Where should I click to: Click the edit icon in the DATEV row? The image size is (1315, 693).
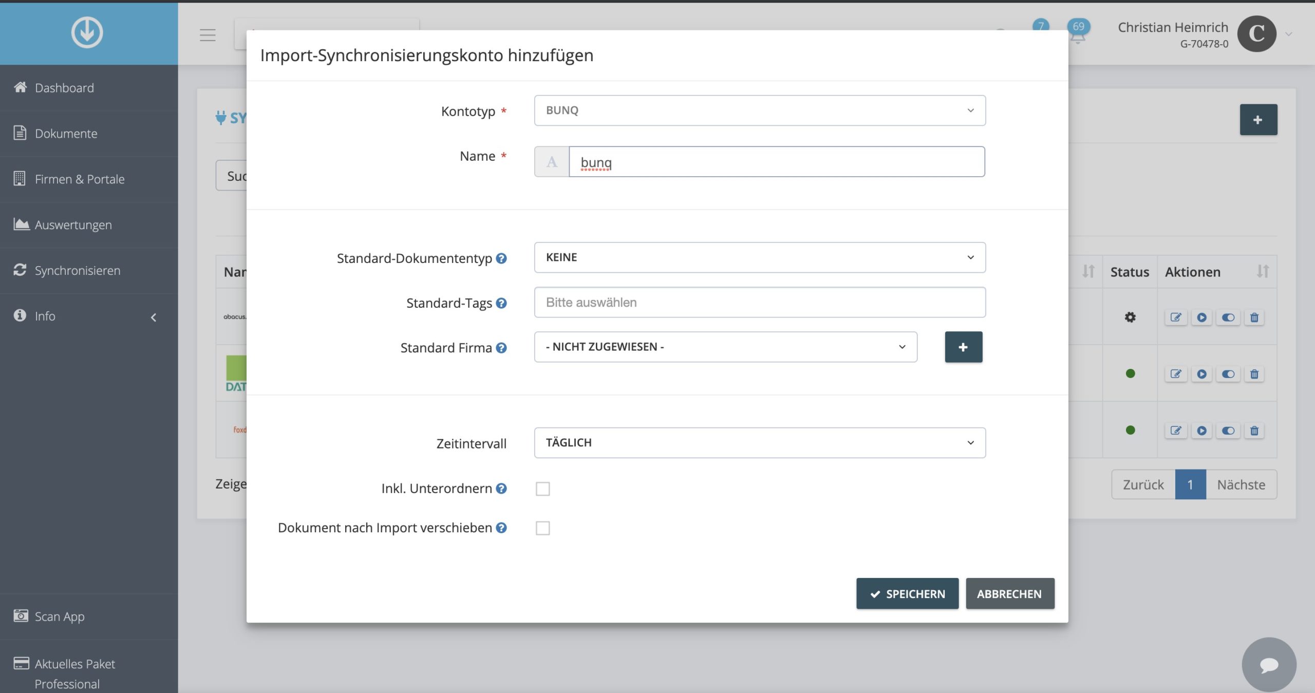pos(1176,374)
